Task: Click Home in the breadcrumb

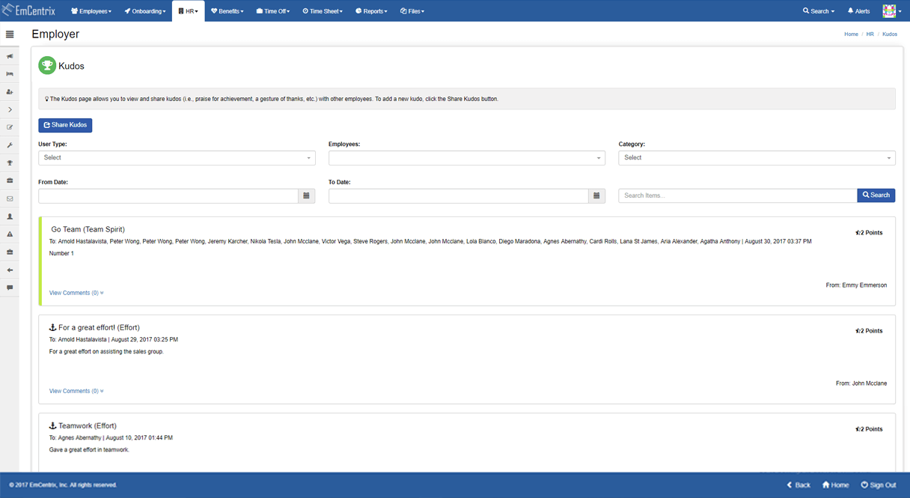Action: pyautogui.click(x=851, y=34)
